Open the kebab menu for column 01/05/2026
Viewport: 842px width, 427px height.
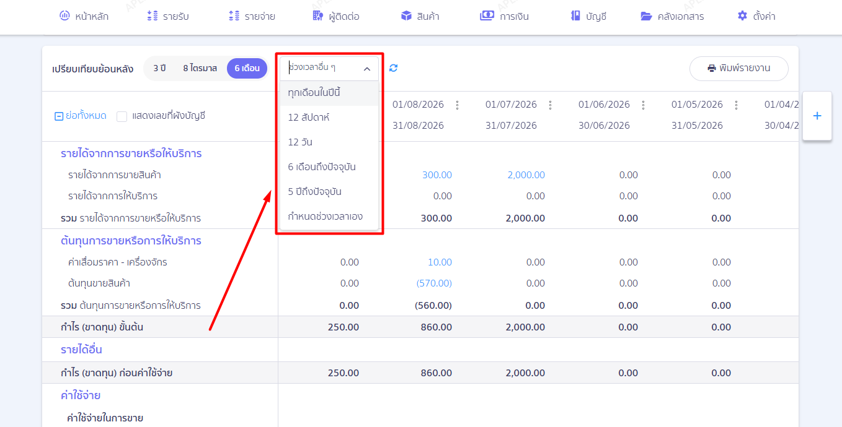(737, 105)
